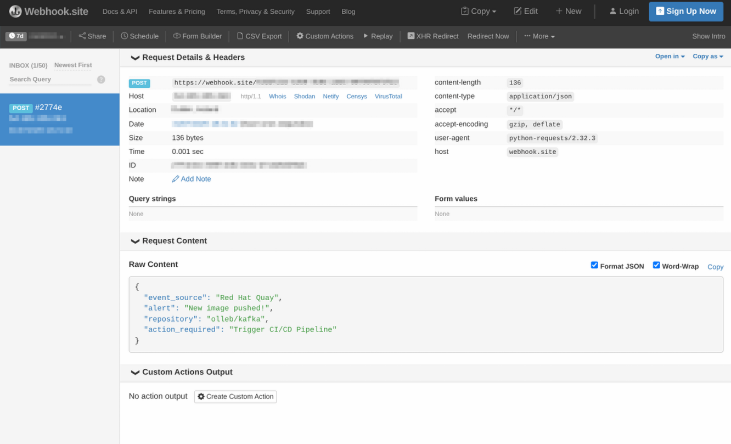
Task: Click the Share toolbar item
Action: 92,36
